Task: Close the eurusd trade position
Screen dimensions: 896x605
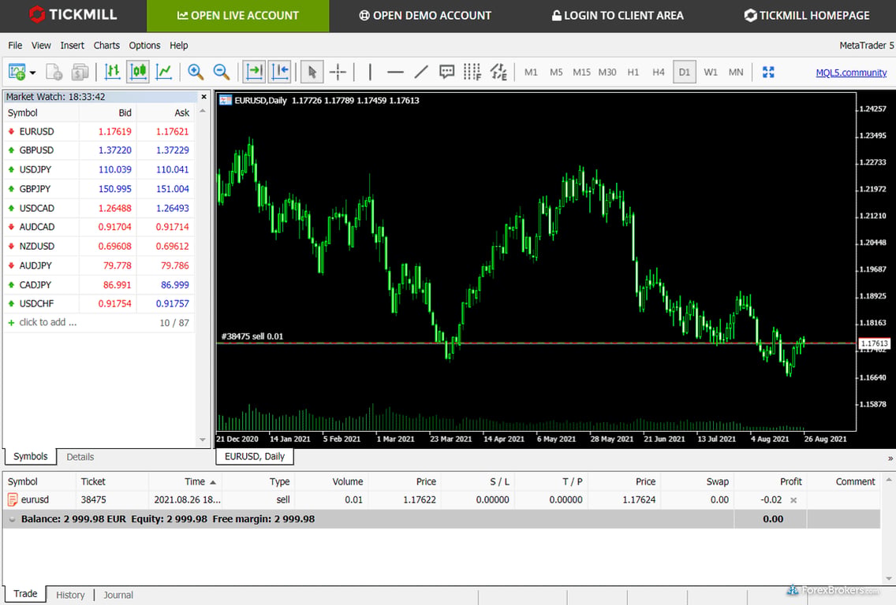Action: (x=793, y=500)
